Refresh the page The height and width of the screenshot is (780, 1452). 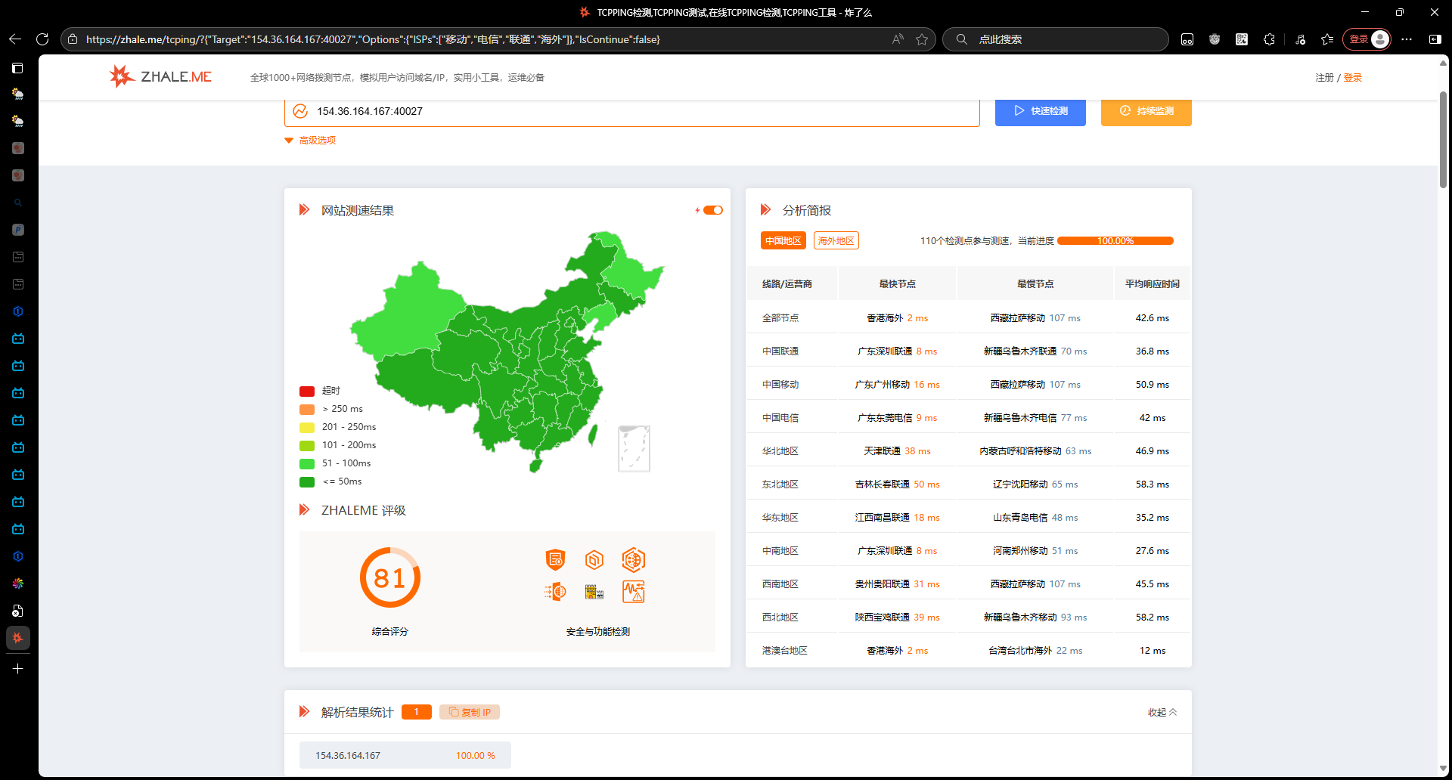coord(42,39)
